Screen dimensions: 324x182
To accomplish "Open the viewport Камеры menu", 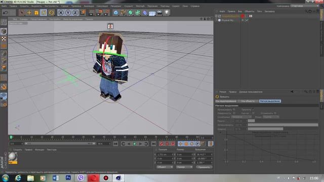I will click(x=24, y=19).
